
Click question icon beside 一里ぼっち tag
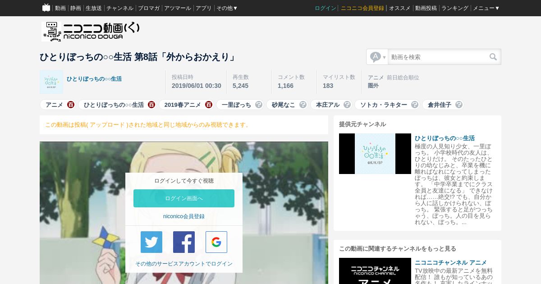point(259,105)
